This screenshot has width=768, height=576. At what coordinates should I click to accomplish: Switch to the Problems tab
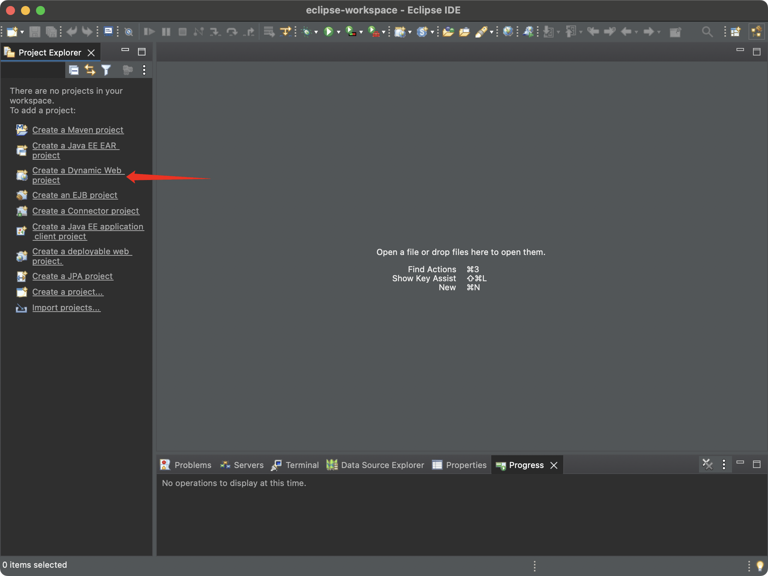click(186, 465)
